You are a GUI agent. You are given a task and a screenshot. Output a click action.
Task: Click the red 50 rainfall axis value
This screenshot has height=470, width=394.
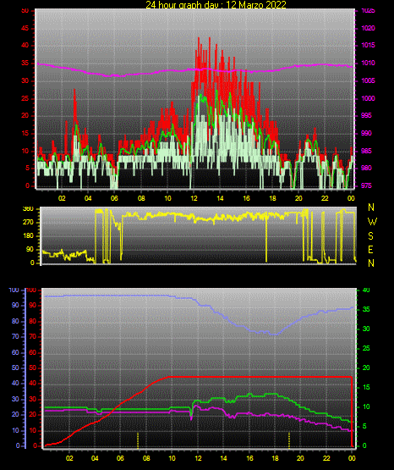pyautogui.click(x=32, y=368)
